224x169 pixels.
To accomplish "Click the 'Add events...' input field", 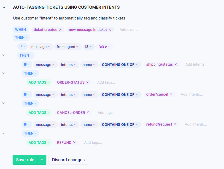I will coord(130,30).
